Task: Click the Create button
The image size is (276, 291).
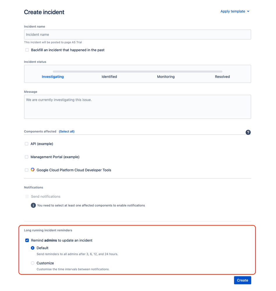Action: 243,280
